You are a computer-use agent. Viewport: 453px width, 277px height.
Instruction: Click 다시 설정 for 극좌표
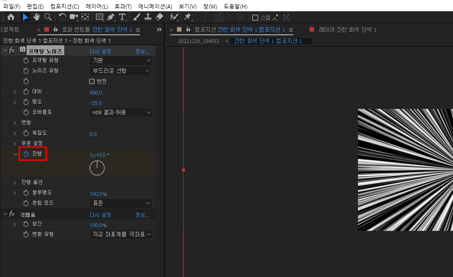tap(100, 215)
